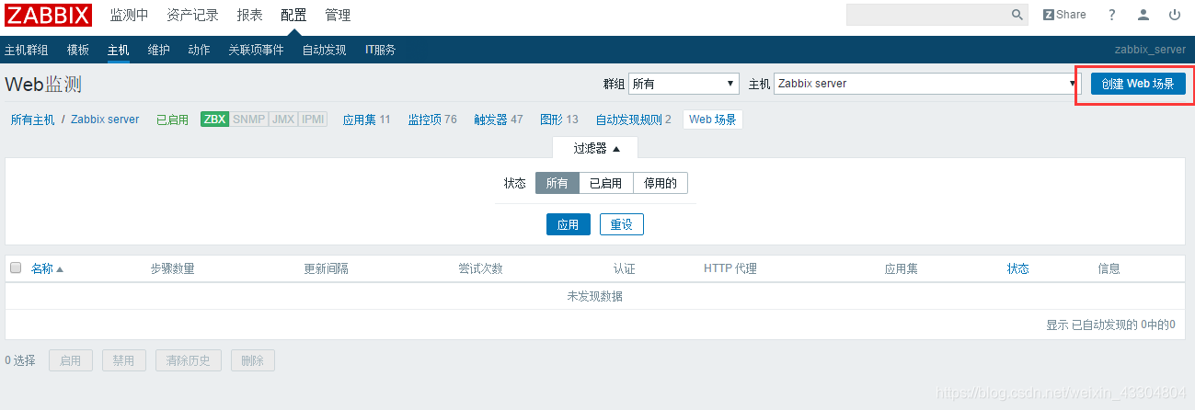Go to 维护 submenu
Viewport: 1195px width, 410px height.
tap(158, 50)
